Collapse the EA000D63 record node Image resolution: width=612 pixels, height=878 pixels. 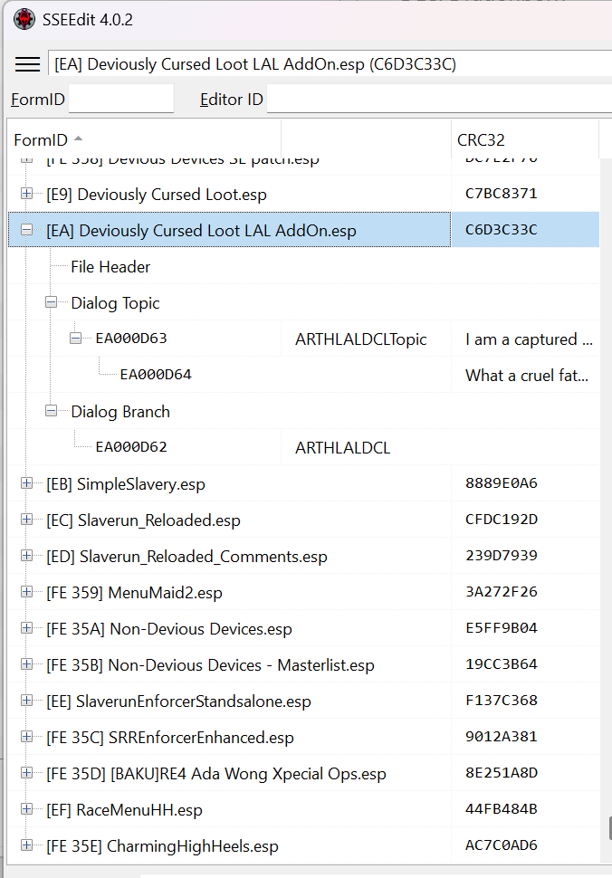tap(75, 339)
